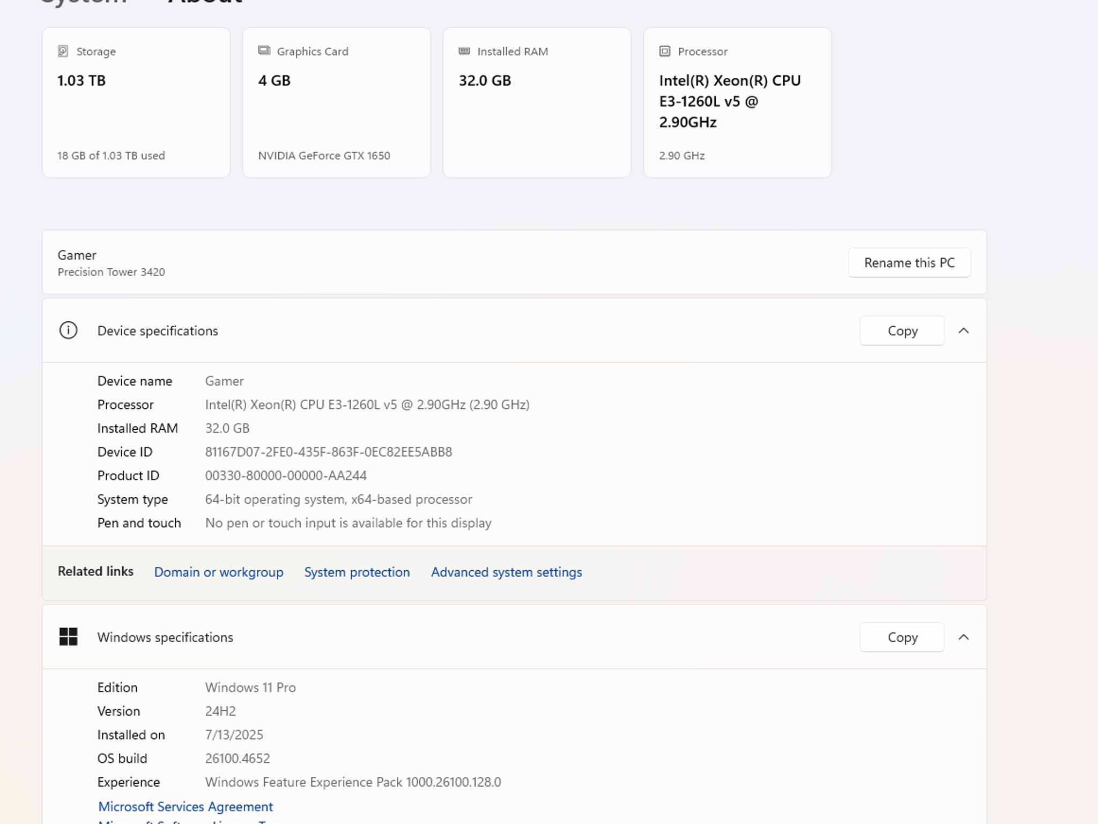Click the Device specifications info icon
The height and width of the screenshot is (824, 1098).
coord(68,330)
